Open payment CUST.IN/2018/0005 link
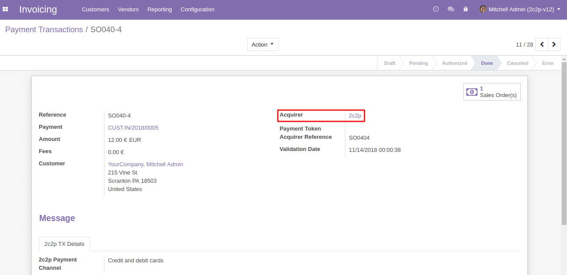The image size is (567, 275). click(133, 127)
